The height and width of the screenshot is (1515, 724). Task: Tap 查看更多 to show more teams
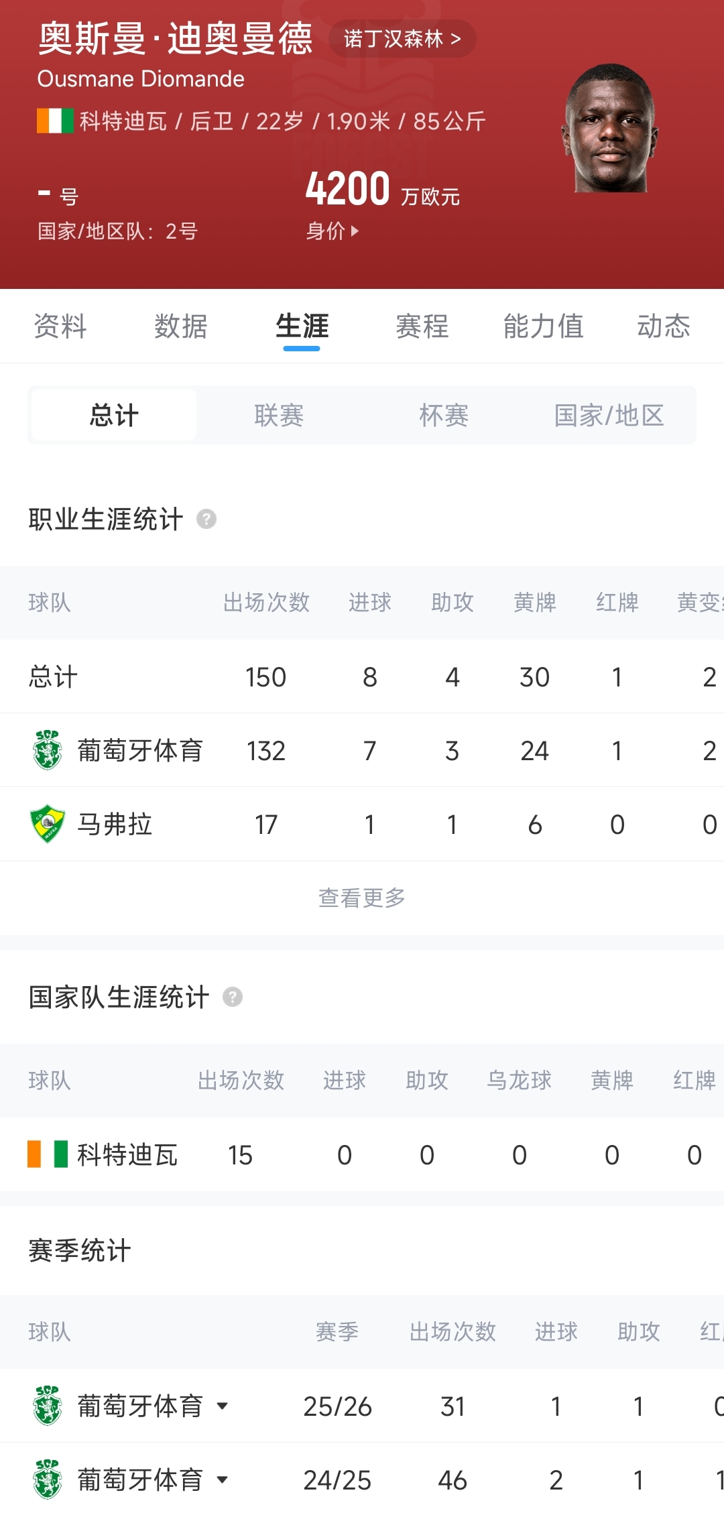pos(362,897)
